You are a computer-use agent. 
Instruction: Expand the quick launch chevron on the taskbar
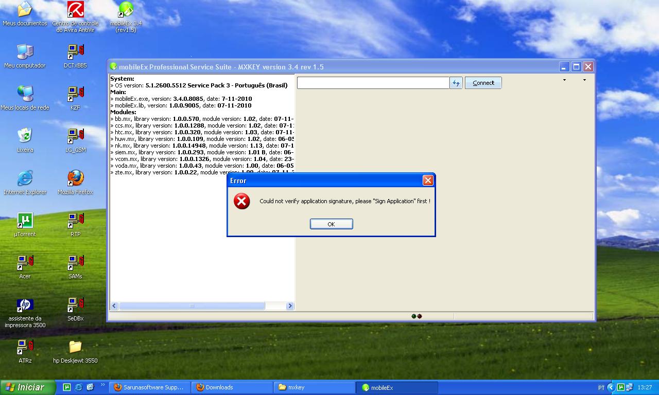pyautogui.click(x=102, y=385)
